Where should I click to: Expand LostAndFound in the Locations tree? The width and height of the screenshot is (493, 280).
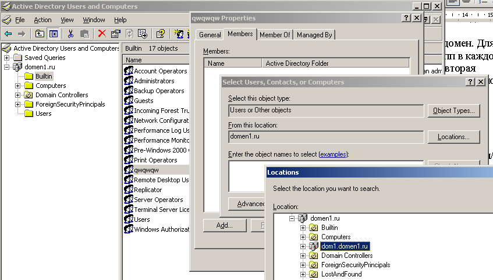click(303, 274)
